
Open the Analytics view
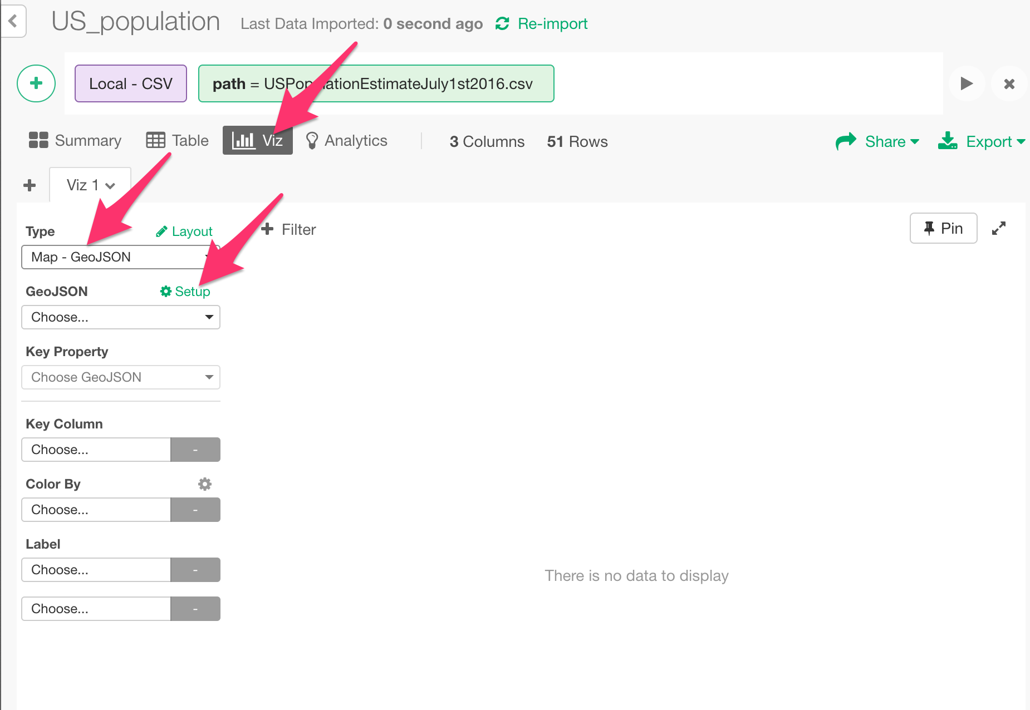[x=346, y=140]
